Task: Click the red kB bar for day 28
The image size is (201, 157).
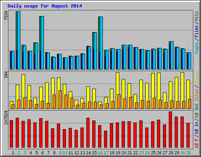Action: (170, 130)
